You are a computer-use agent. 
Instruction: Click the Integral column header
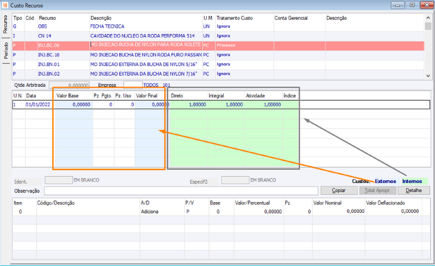[x=216, y=96]
